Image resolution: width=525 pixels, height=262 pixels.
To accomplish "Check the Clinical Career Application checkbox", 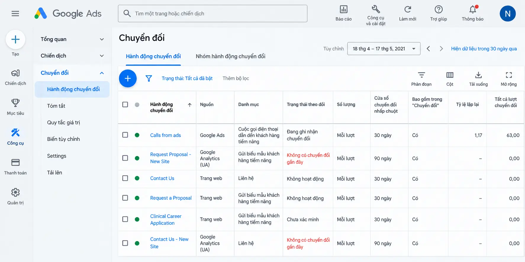I will (125, 219).
